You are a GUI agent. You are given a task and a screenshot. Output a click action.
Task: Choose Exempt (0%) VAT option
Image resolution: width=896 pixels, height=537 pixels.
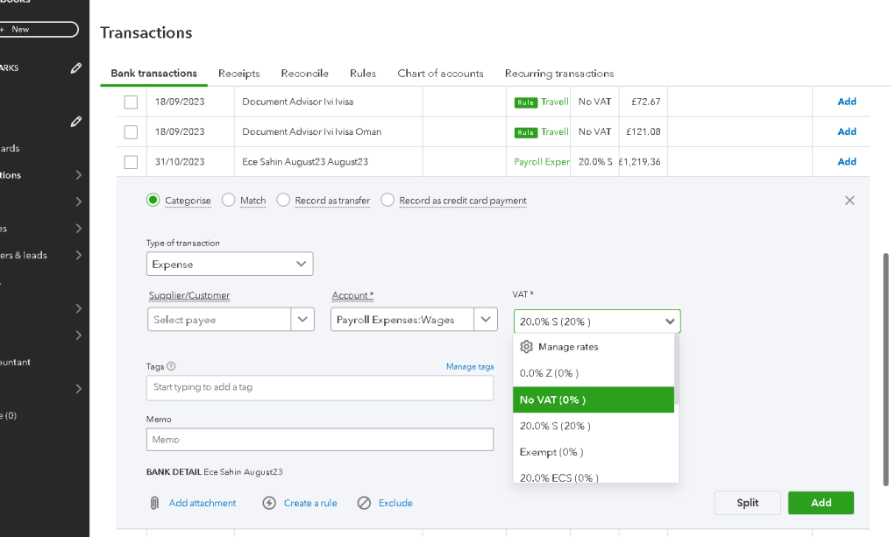click(x=594, y=452)
